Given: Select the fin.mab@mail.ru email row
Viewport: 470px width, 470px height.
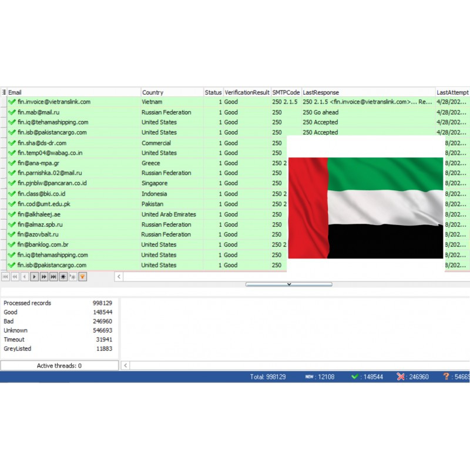Looking at the screenshot, I should click(x=39, y=112).
